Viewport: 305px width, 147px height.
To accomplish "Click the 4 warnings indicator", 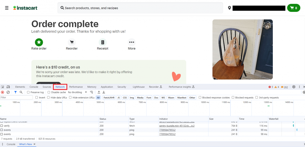I will (x=277, y=87).
